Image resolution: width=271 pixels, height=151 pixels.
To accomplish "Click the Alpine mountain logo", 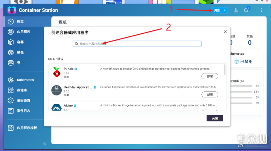I will coord(56,107).
